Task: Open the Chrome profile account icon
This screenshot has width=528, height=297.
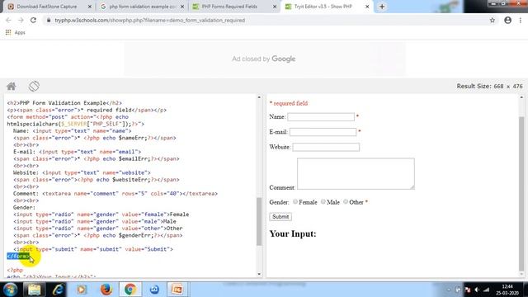Action: tap(508, 20)
